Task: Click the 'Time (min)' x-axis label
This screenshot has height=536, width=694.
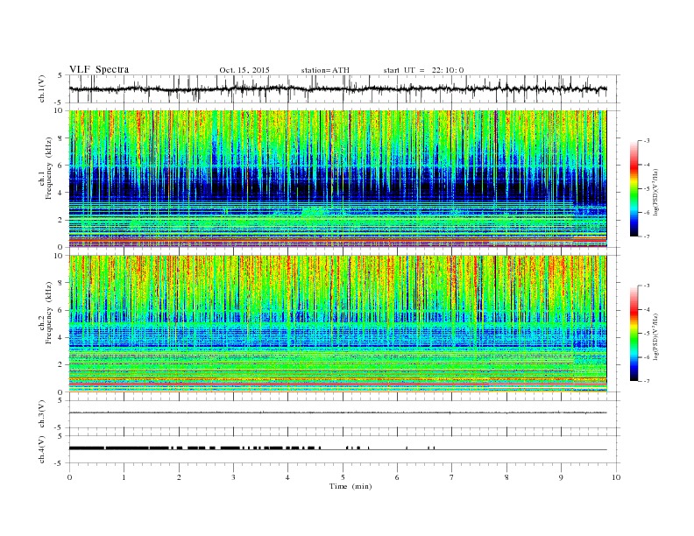Action: coord(351,486)
